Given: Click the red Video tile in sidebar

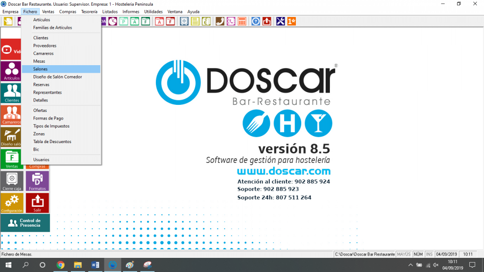Looking at the screenshot, I should [11, 49].
